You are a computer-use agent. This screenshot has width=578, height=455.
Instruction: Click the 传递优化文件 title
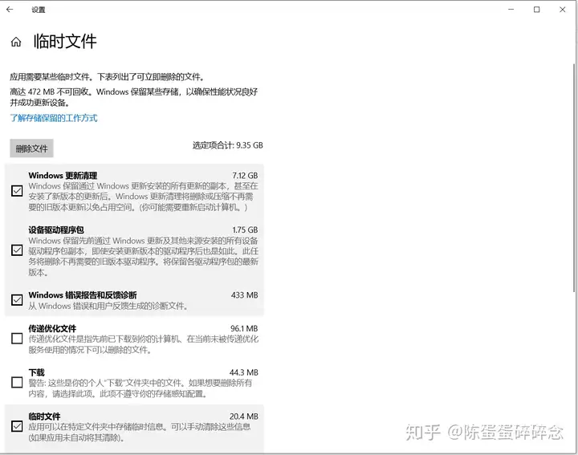(x=52, y=328)
